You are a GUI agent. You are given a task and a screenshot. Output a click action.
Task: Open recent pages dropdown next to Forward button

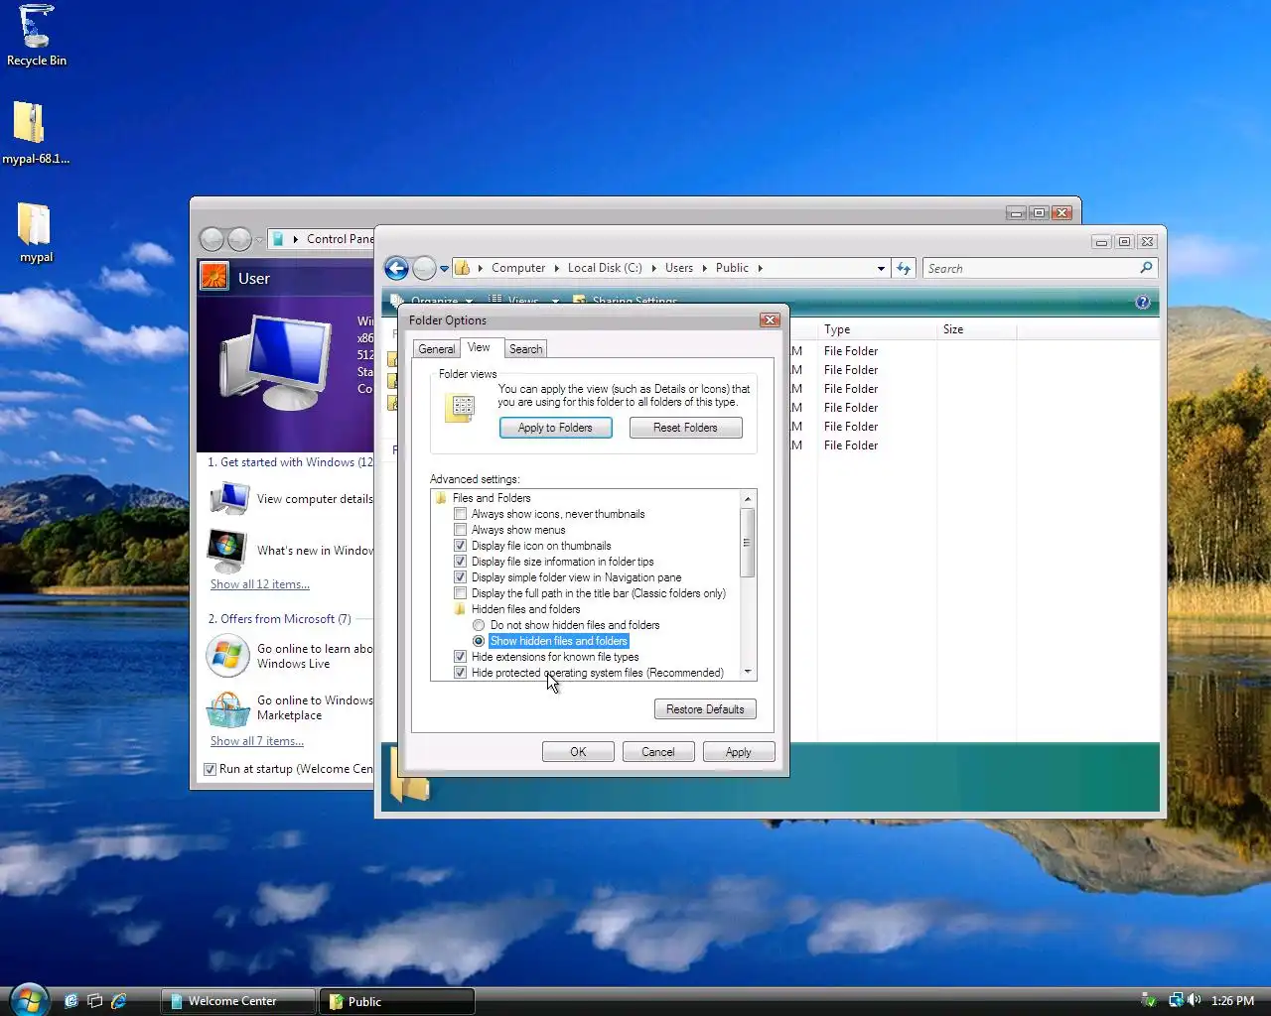(444, 268)
